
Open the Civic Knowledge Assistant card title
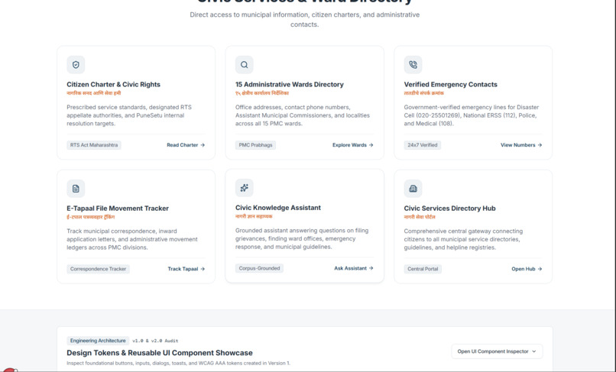click(x=278, y=208)
